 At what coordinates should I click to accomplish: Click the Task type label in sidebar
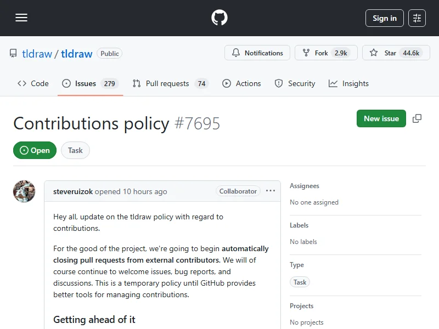pos(300,282)
